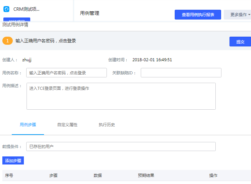Click the 添加步骤 button
Viewport: 251px width, 184px height.
click(x=13, y=160)
